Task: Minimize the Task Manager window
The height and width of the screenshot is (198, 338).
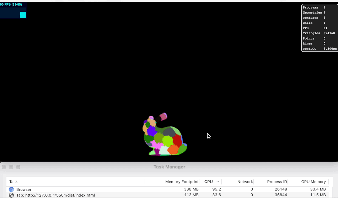Action: pos(11,167)
